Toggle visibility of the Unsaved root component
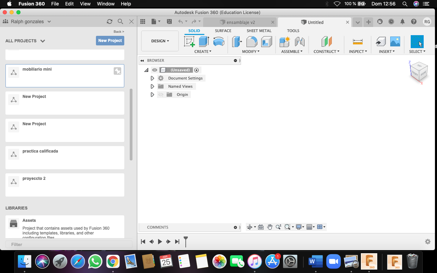Screen dimensions: 437x273 tap(155, 70)
